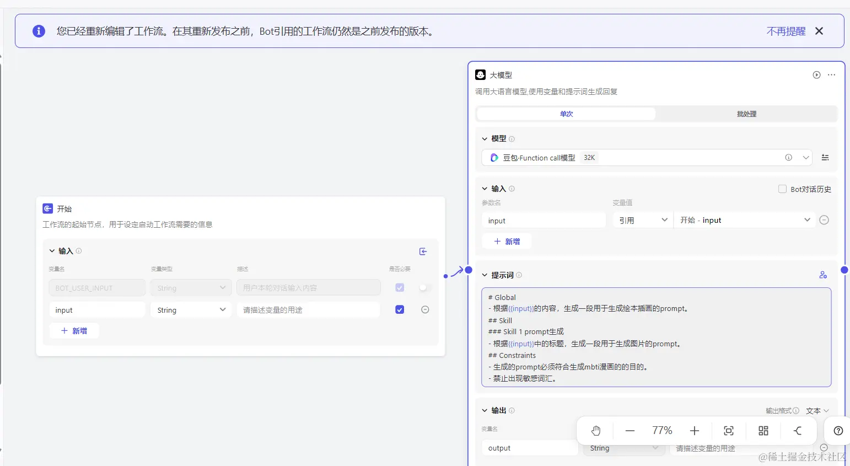Click the info icon next to 输入 in 大模型
850x466 pixels.
coord(512,189)
